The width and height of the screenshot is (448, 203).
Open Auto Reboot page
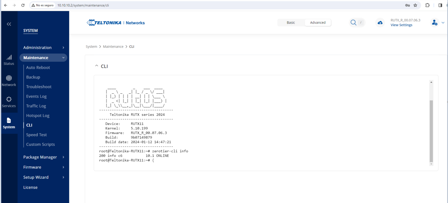coord(38,68)
